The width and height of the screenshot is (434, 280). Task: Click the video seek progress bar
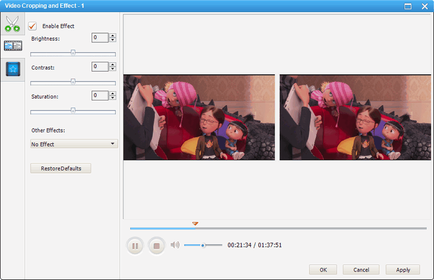click(x=278, y=228)
